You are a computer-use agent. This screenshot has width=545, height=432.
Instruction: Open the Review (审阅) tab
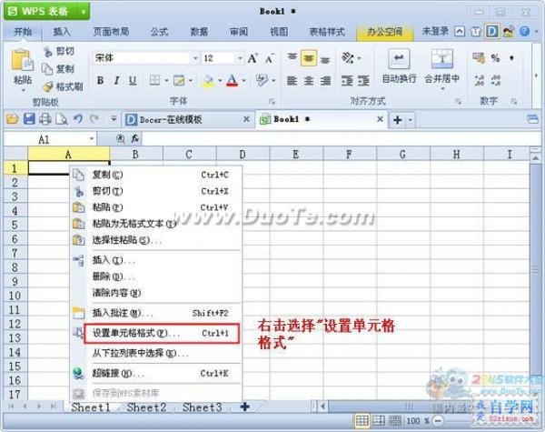[x=239, y=32]
